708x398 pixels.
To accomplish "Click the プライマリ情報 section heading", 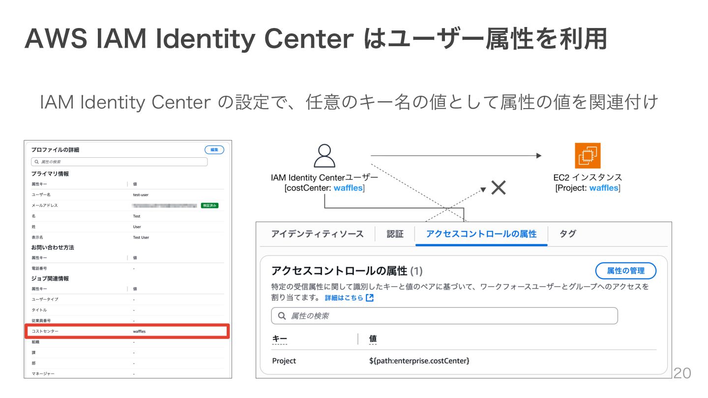I will (x=50, y=174).
